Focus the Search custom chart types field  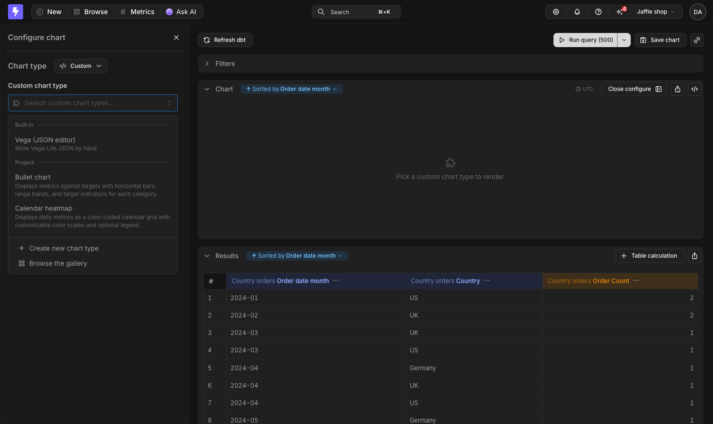point(93,103)
